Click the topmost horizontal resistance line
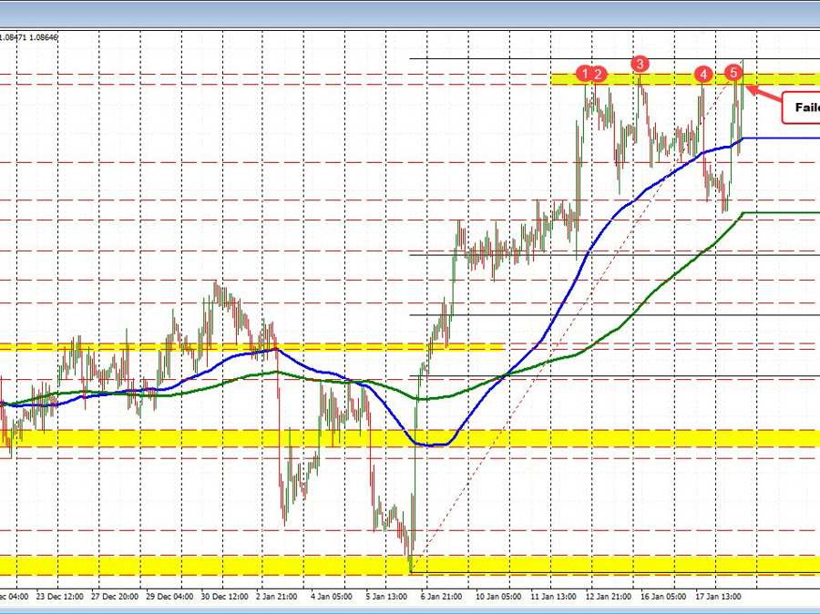 click(501, 59)
